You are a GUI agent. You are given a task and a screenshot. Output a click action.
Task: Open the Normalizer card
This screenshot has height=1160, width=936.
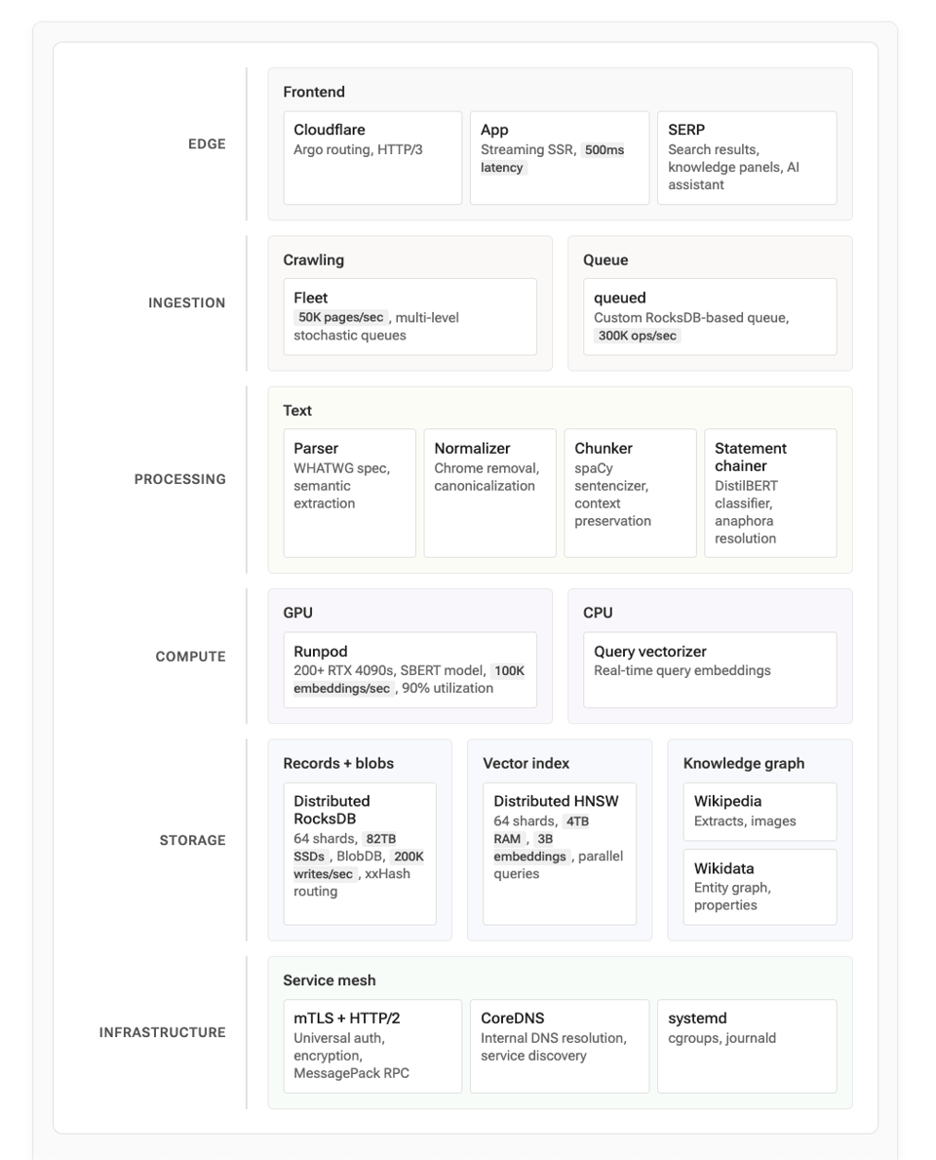(x=489, y=493)
